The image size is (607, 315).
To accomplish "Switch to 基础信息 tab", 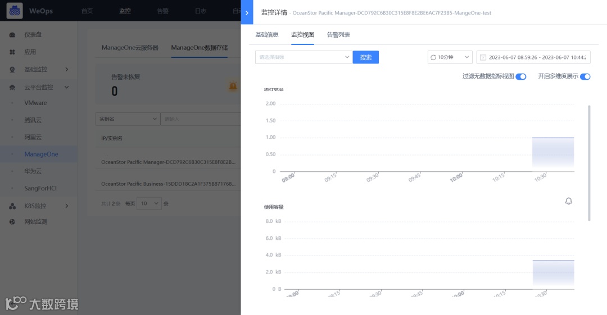I will tap(267, 35).
